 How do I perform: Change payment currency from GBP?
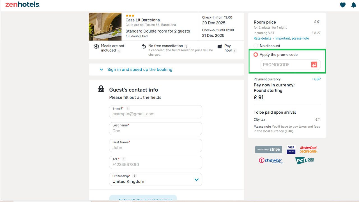click(x=316, y=79)
